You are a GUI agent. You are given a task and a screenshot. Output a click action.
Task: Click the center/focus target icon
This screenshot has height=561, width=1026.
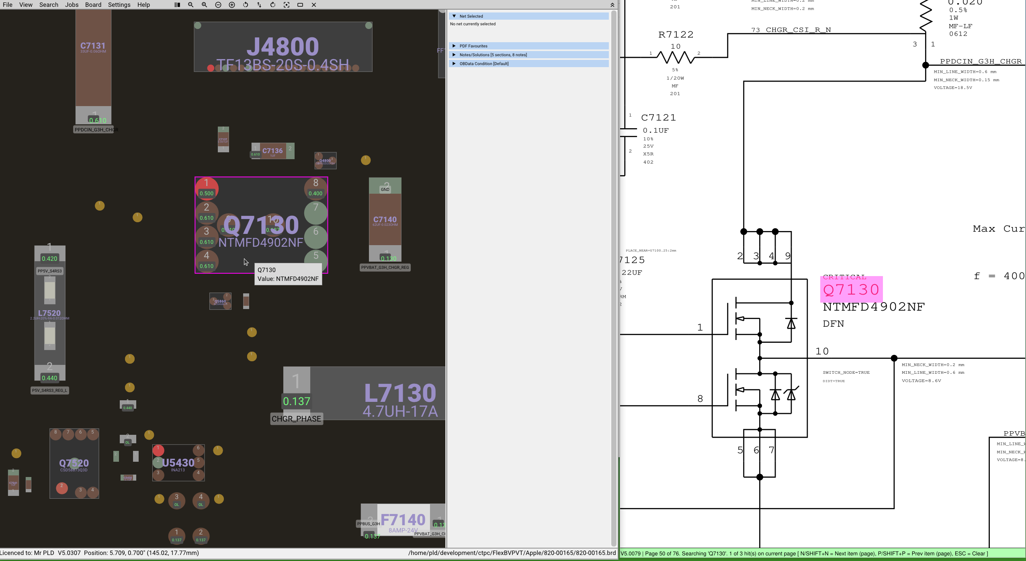click(287, 5)
